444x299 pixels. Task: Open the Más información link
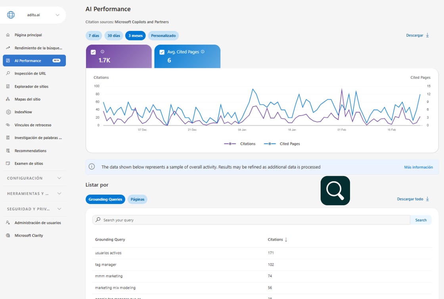[418, 167]
